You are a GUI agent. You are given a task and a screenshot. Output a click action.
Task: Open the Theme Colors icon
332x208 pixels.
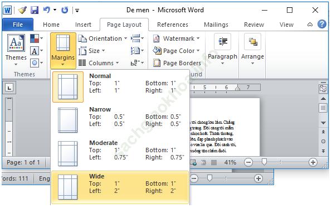tap(35, 38)
